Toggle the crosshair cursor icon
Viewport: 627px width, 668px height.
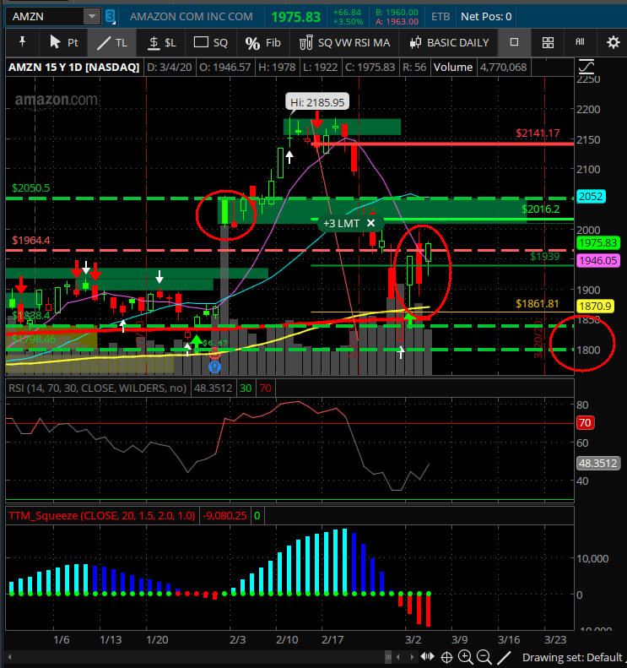pos(446,657)
